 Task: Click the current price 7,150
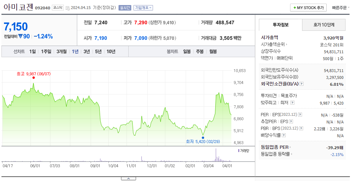(16, 26)
